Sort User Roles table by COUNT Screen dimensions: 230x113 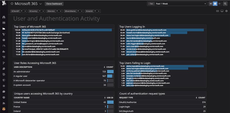point(108,67)
